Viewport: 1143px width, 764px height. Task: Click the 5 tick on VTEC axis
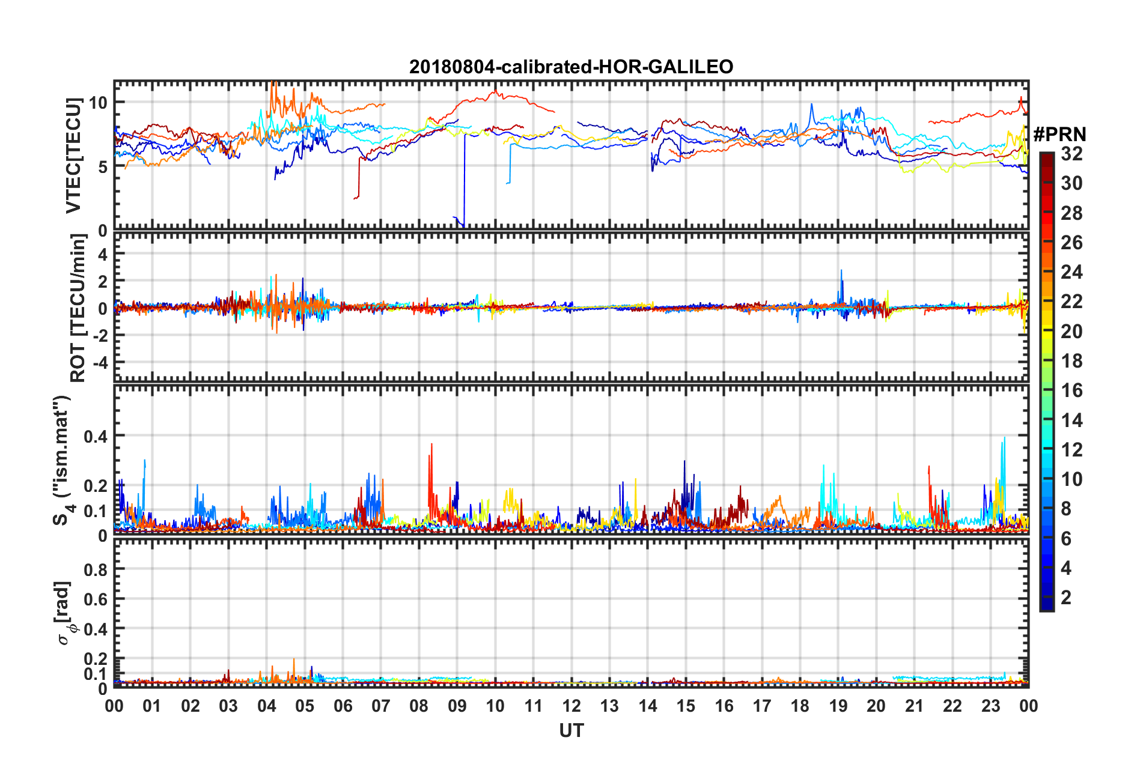(103, 166)
